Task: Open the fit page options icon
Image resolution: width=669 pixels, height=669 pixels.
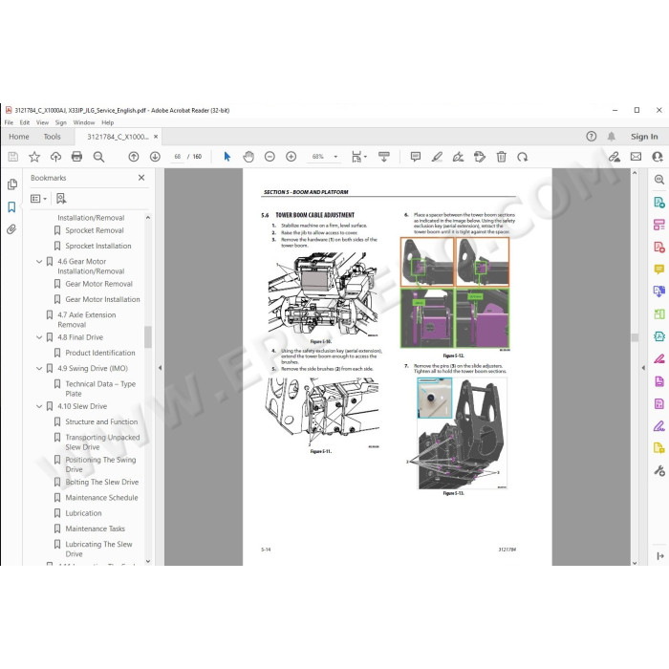Action: click(x=358, y=157)
